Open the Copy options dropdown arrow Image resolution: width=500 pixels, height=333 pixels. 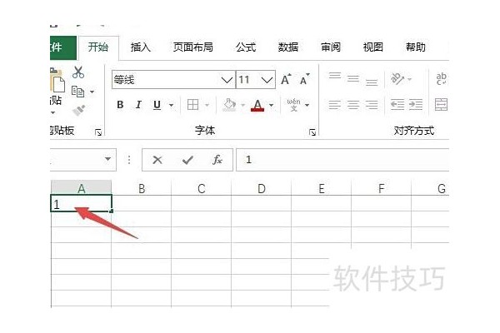click(x=92, y=92)
